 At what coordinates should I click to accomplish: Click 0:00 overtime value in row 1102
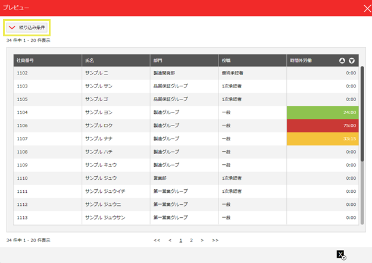coord(351,73)
